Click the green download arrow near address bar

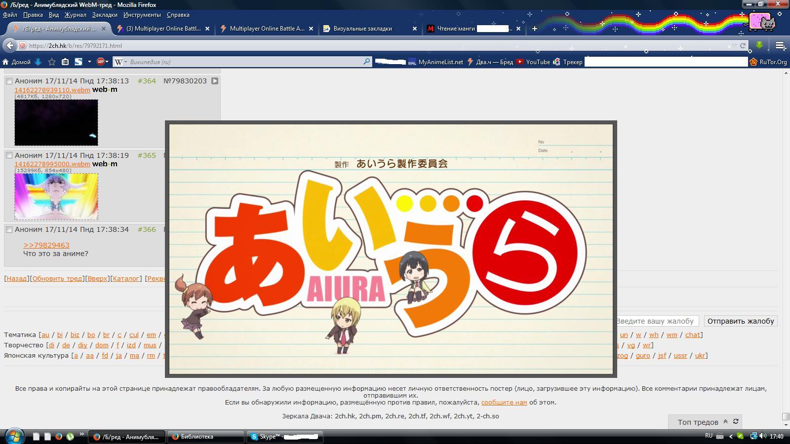click(759, 45)
